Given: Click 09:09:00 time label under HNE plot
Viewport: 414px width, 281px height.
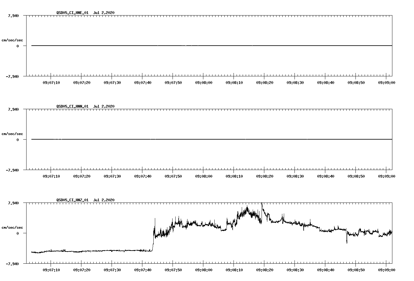Looking at the screenshot, I should click(x=387, y=82).
